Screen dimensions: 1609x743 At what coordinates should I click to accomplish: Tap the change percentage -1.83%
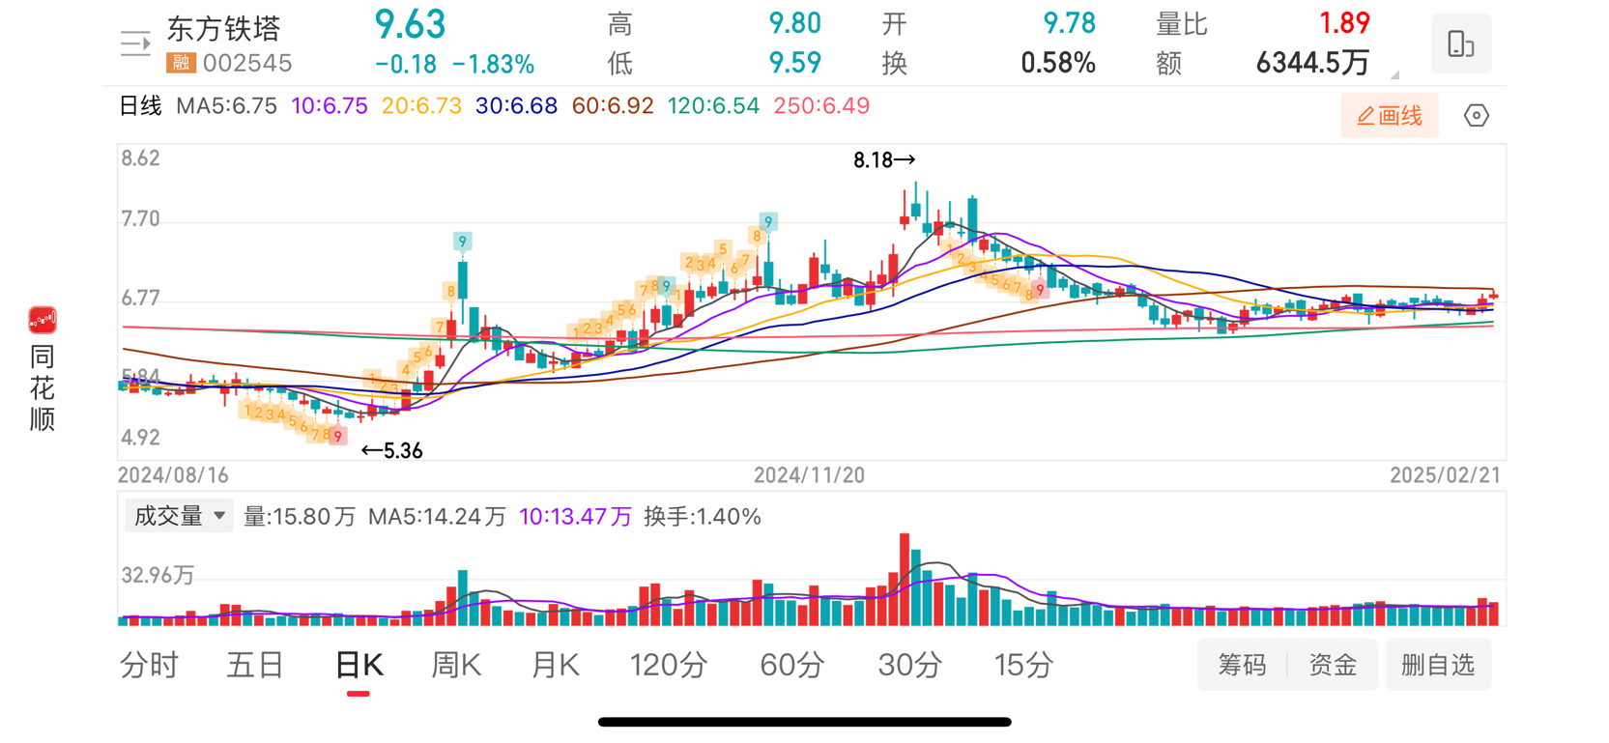[493, 65]
